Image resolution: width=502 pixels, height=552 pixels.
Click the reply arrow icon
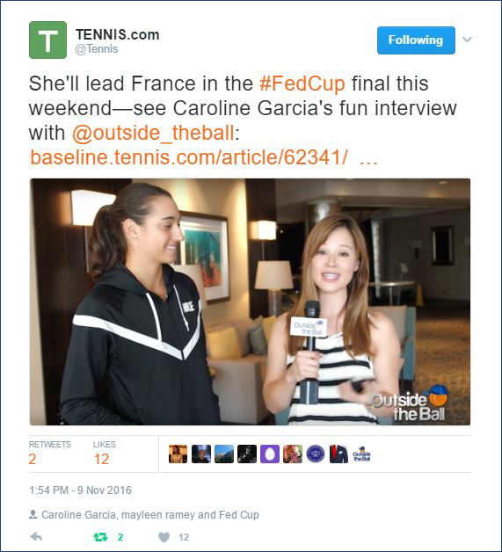coord(36,536)
